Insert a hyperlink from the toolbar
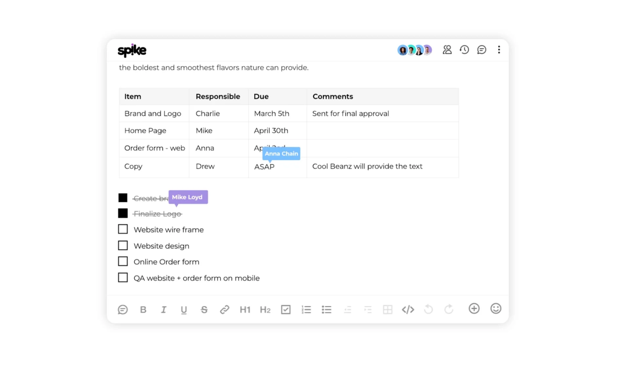The height and width of the screenshot is (366, 629). click(224, 309)
